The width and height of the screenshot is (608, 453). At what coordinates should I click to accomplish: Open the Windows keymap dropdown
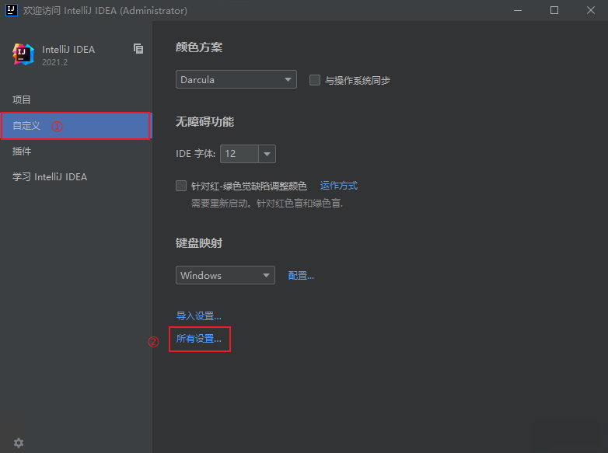[x=225, y=275]
